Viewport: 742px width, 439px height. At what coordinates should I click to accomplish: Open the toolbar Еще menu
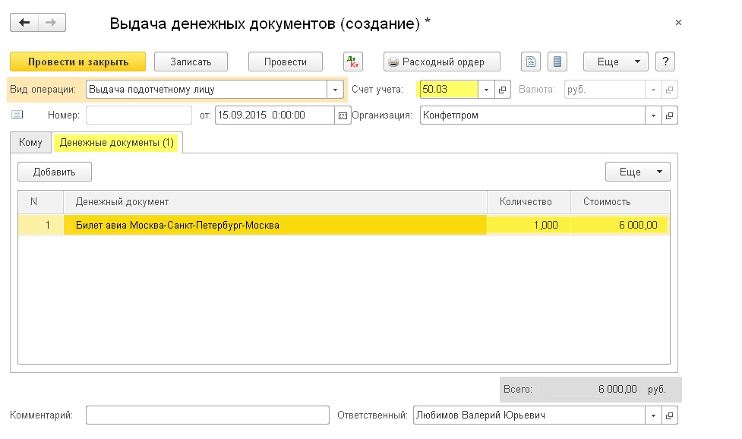click(x=615, y=62)
